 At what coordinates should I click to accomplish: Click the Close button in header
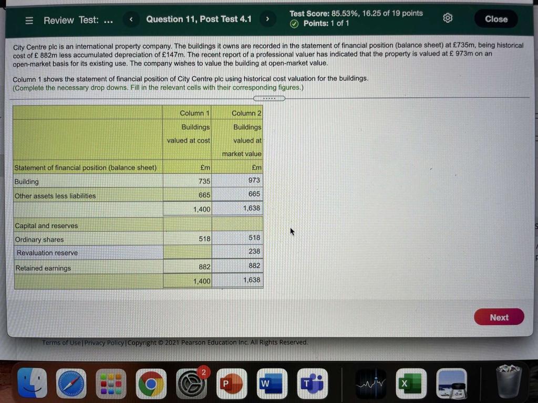tap(496, 19)
